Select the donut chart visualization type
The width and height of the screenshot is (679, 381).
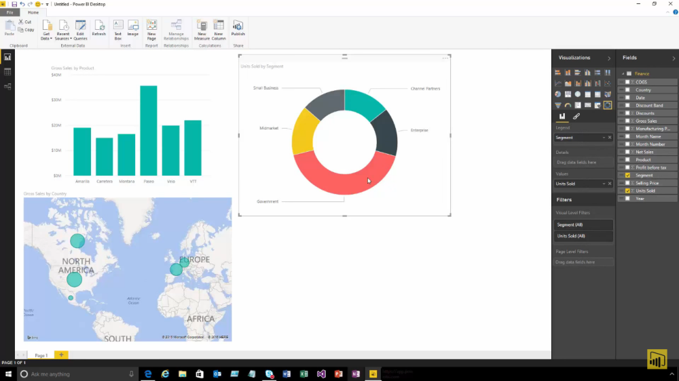coord(608,105)
